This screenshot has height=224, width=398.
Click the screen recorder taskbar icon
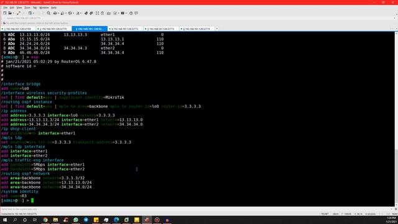157,220
